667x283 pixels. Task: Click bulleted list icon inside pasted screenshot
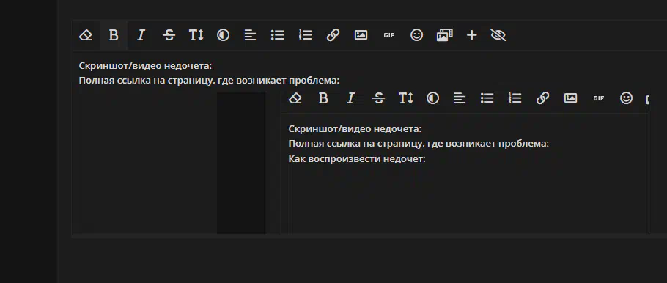(x=487, y=98)
